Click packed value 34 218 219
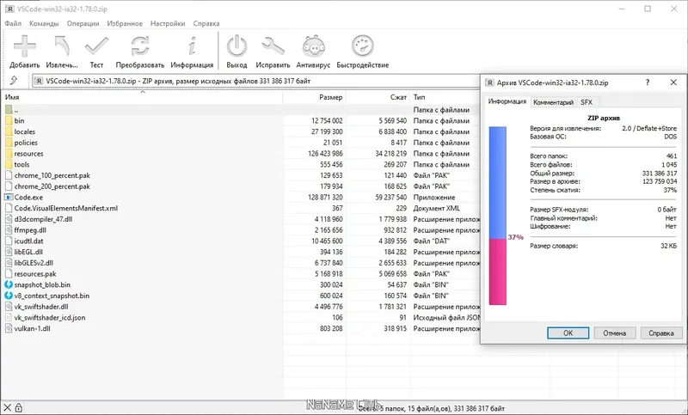 (391, 154)
